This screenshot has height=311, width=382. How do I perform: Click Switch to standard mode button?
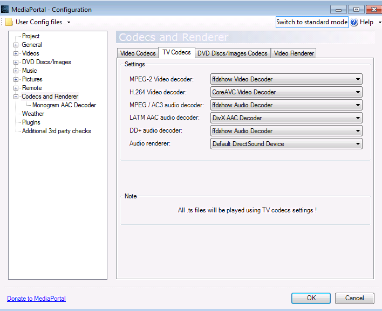[312, 22]
